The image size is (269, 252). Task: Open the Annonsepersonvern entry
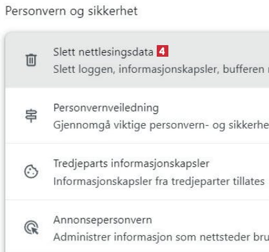point(137,228)
